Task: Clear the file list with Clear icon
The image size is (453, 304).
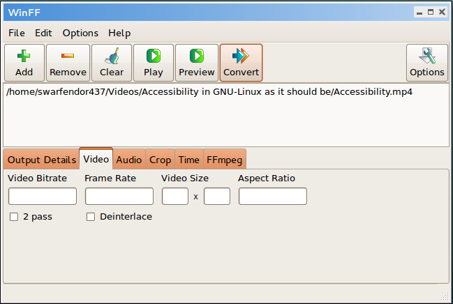Action: tap(112, 63)
